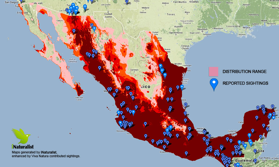Click the Hattiesburg city label

(x=254, y=15)
